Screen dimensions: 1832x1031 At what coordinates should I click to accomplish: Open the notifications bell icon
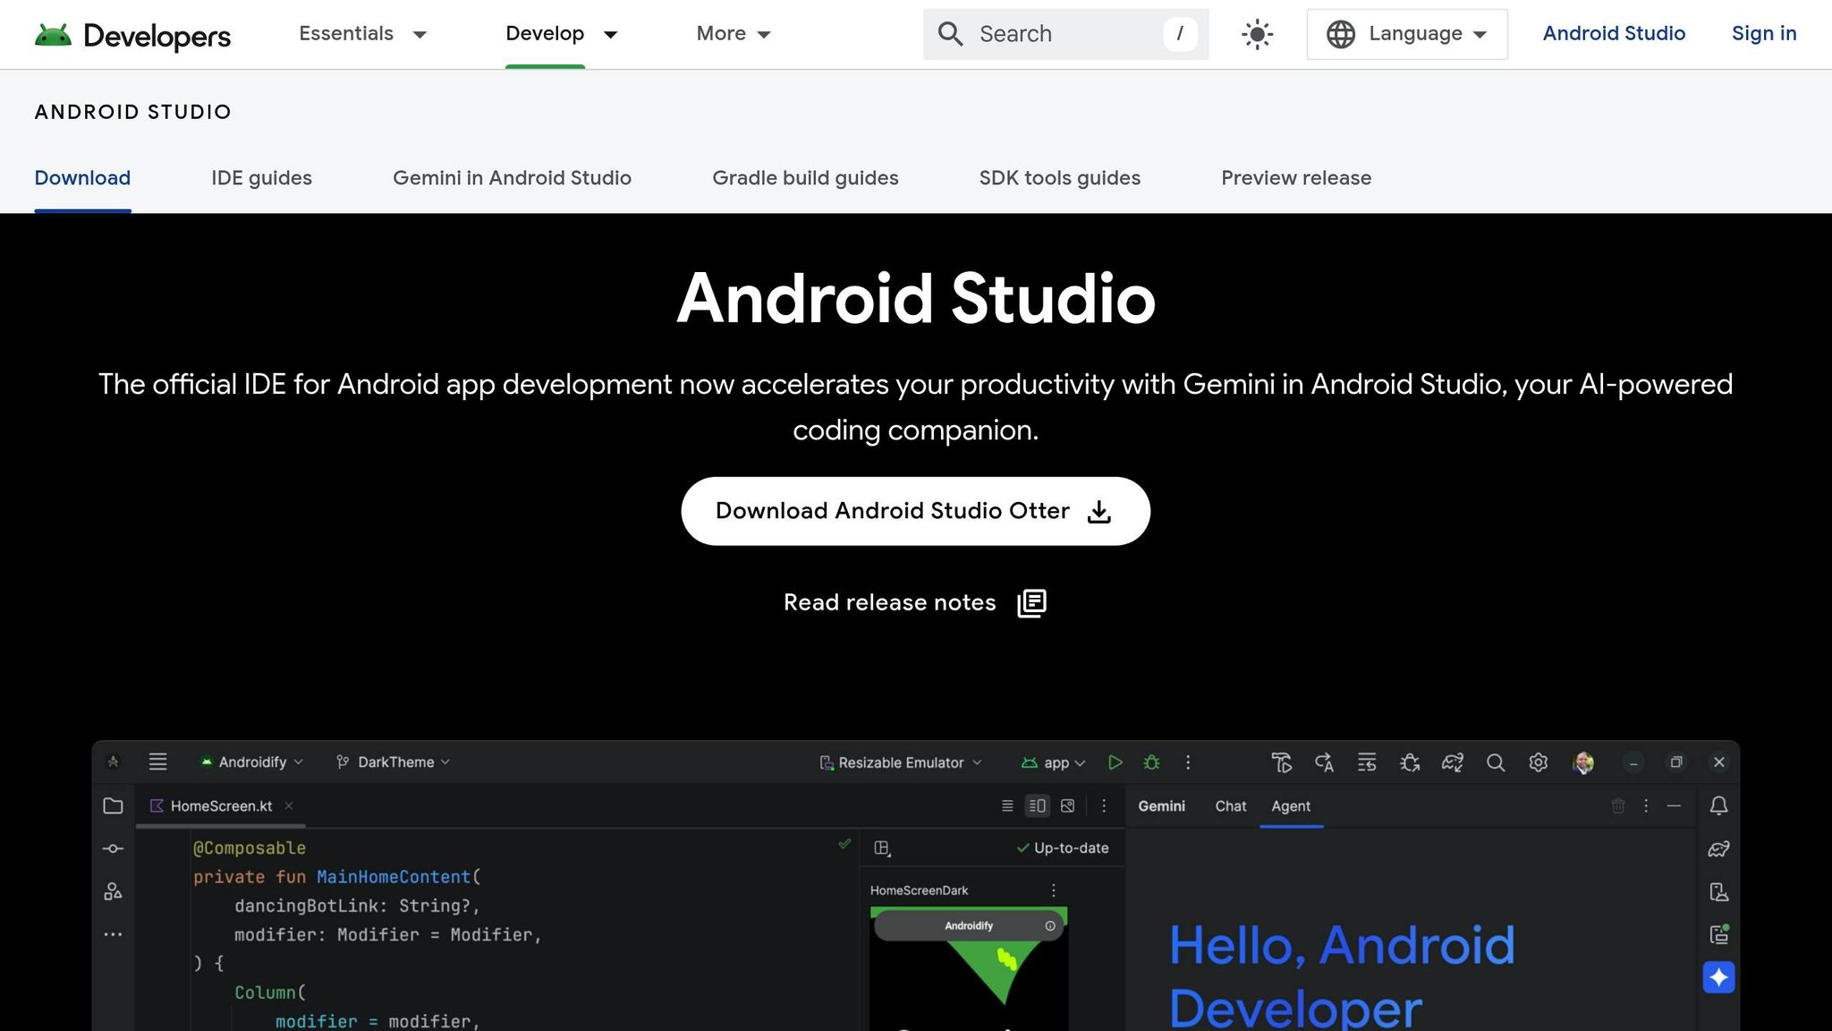click(1718, 806)
